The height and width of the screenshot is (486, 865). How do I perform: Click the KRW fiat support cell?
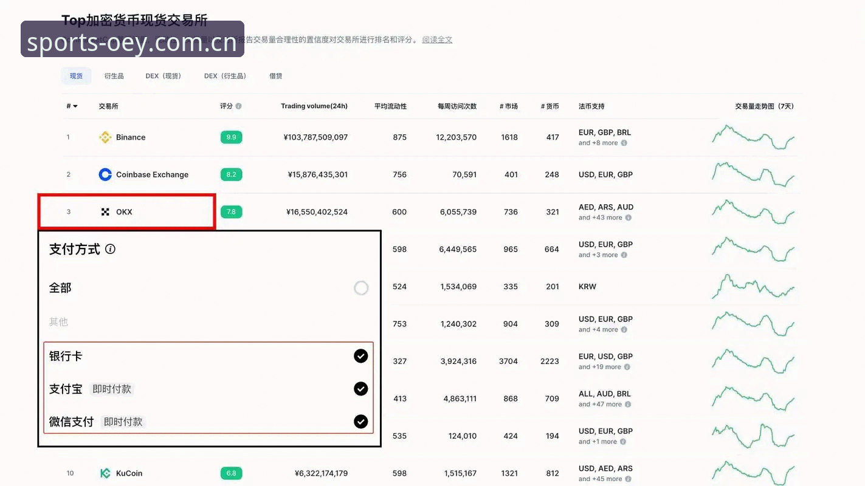(x=587, y=287)
